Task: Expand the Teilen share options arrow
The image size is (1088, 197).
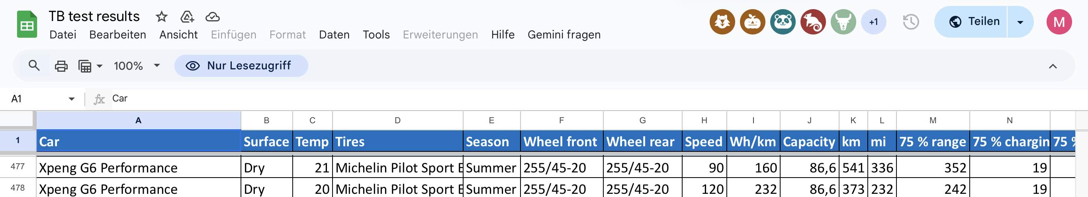Action: pos(1020,22)
